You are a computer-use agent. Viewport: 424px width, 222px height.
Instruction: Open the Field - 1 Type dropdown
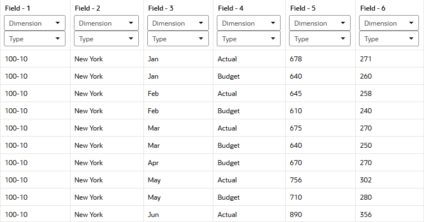coord(35,39)
